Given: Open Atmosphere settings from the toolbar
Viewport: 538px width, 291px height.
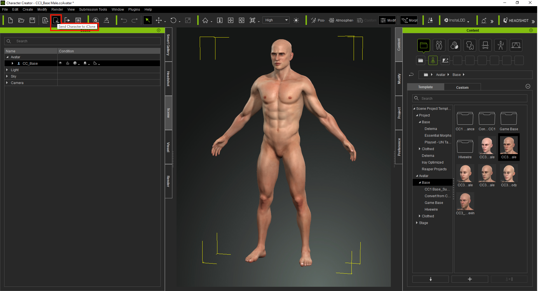Looking at the screenshot, I should point(341,20).
